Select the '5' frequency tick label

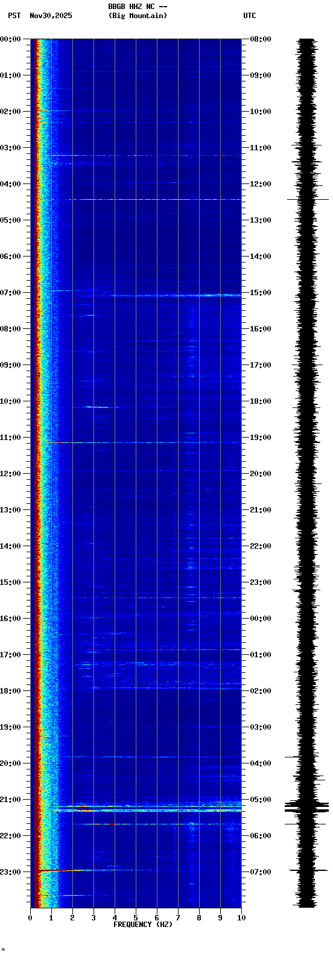pos(136,918)
